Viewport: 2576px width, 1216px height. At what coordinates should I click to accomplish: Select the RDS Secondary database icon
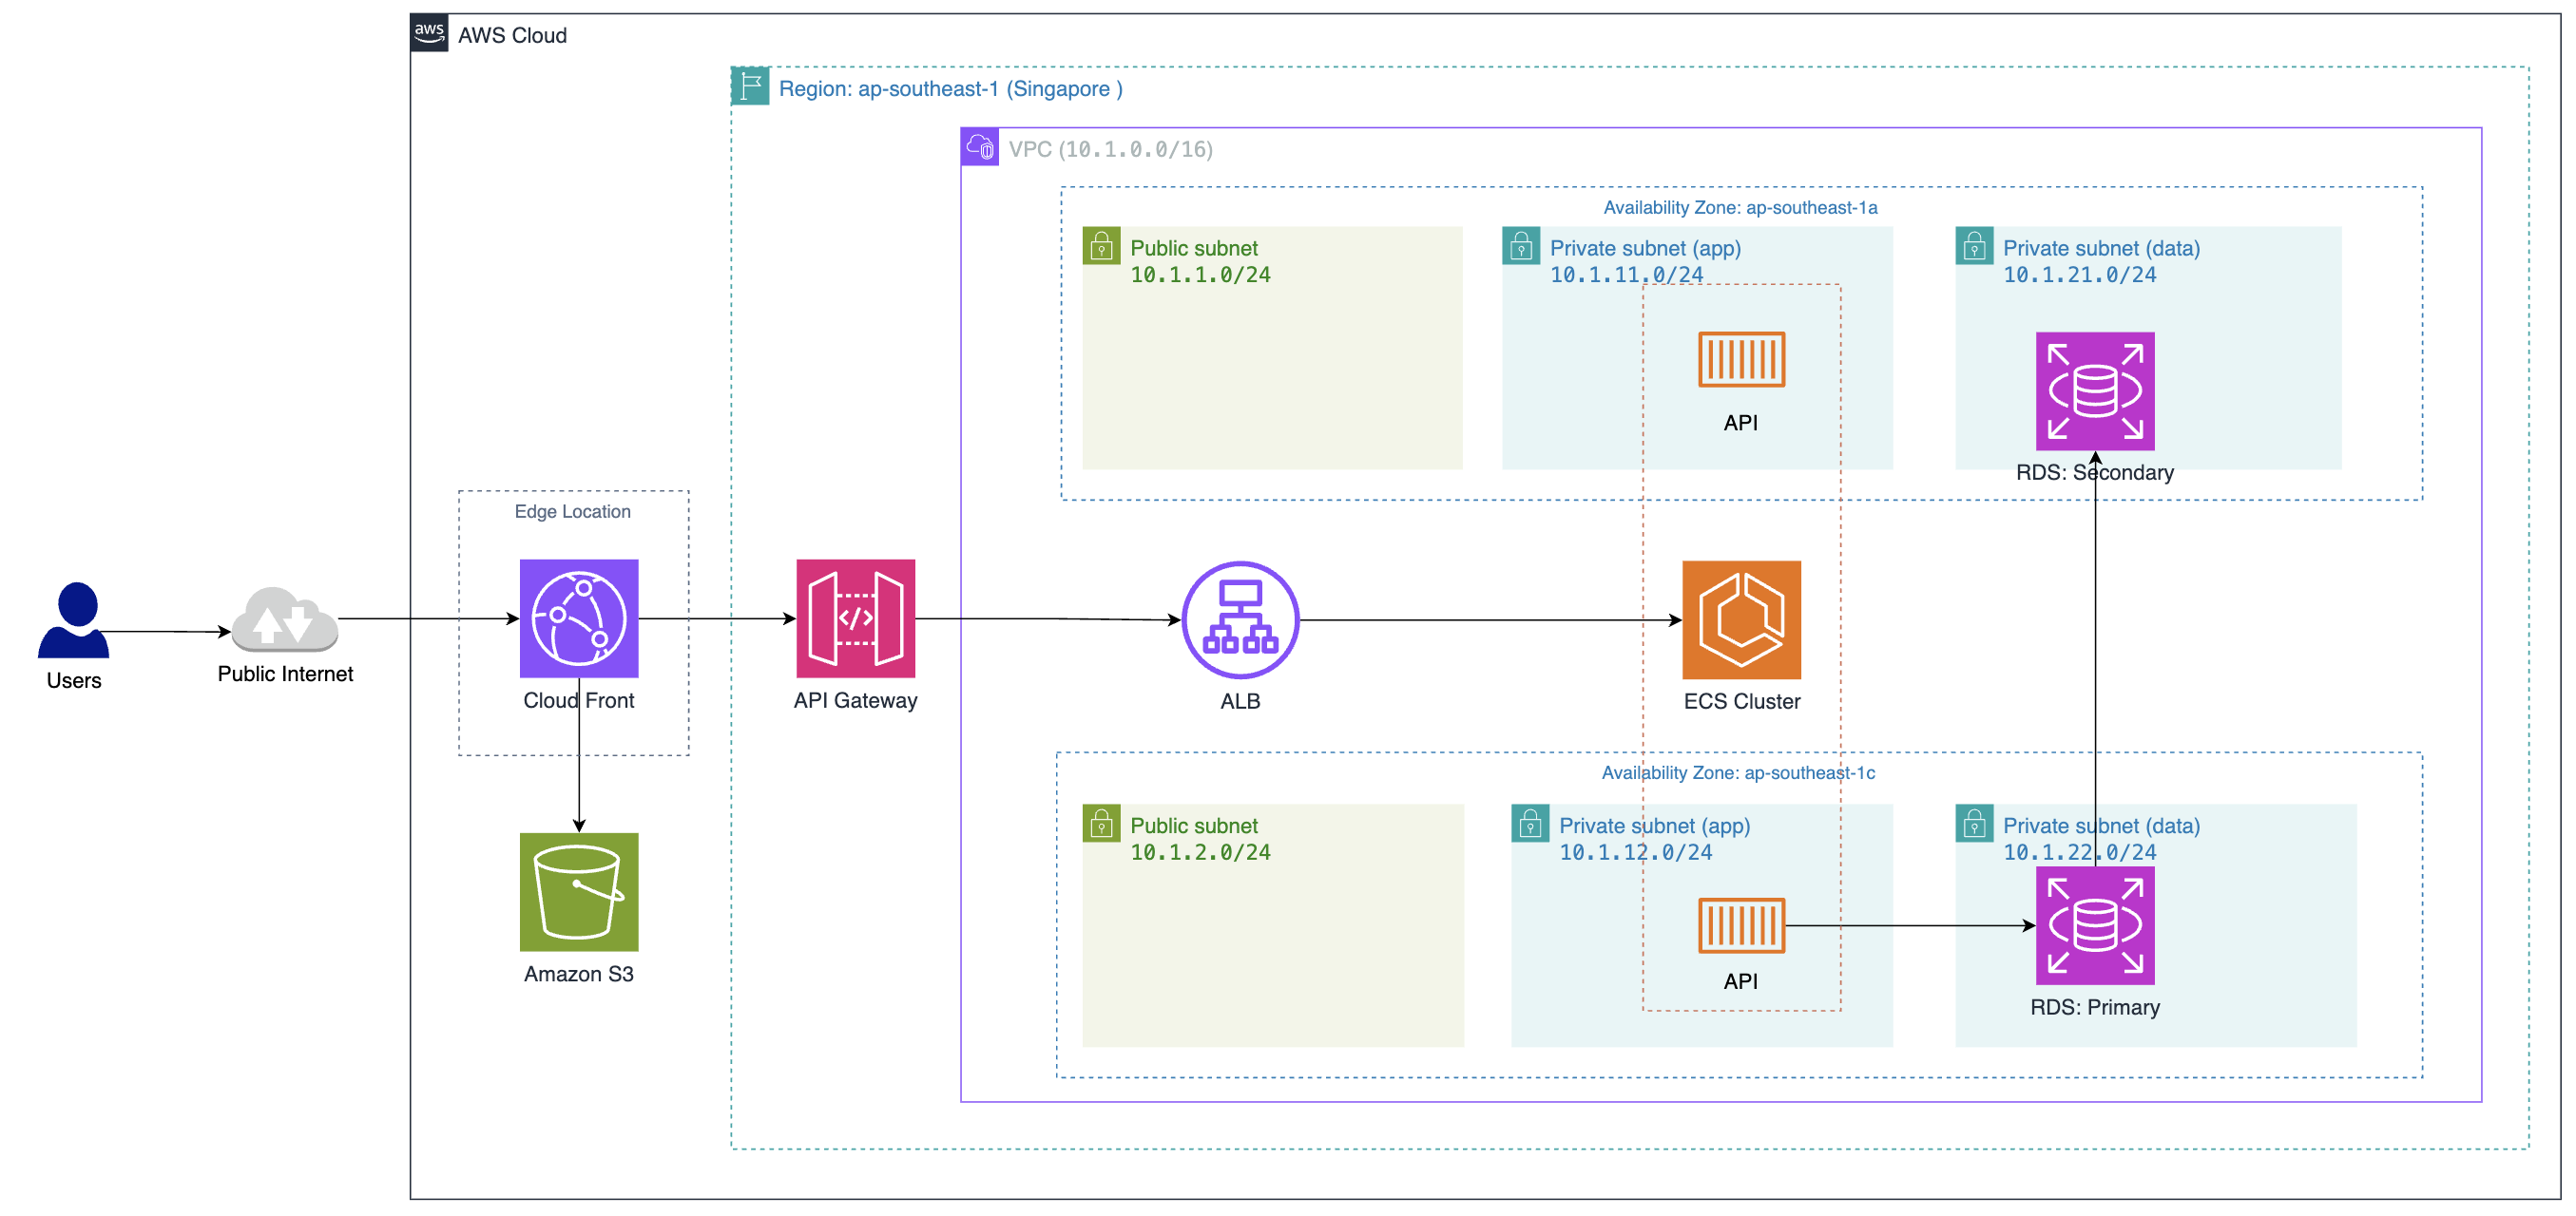pos(2094,390)
